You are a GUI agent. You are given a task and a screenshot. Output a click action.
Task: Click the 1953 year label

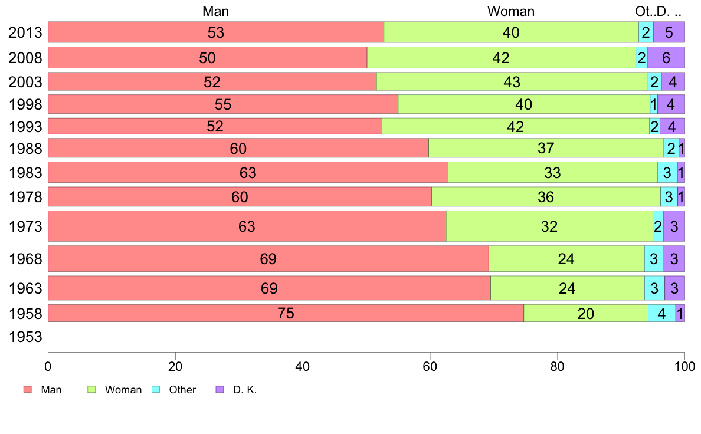(x=25, y=337)
